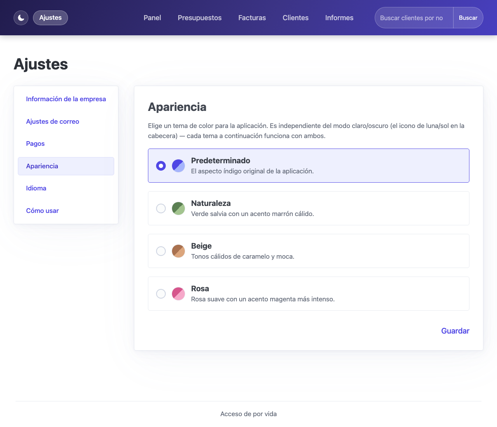Click the pink Rosa color swatch
The width and height of the screenshot is (497, 427).
[178, 294]
